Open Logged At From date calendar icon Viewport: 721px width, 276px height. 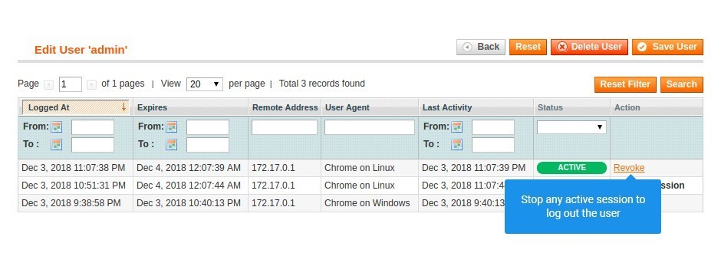tap(57, 127)
